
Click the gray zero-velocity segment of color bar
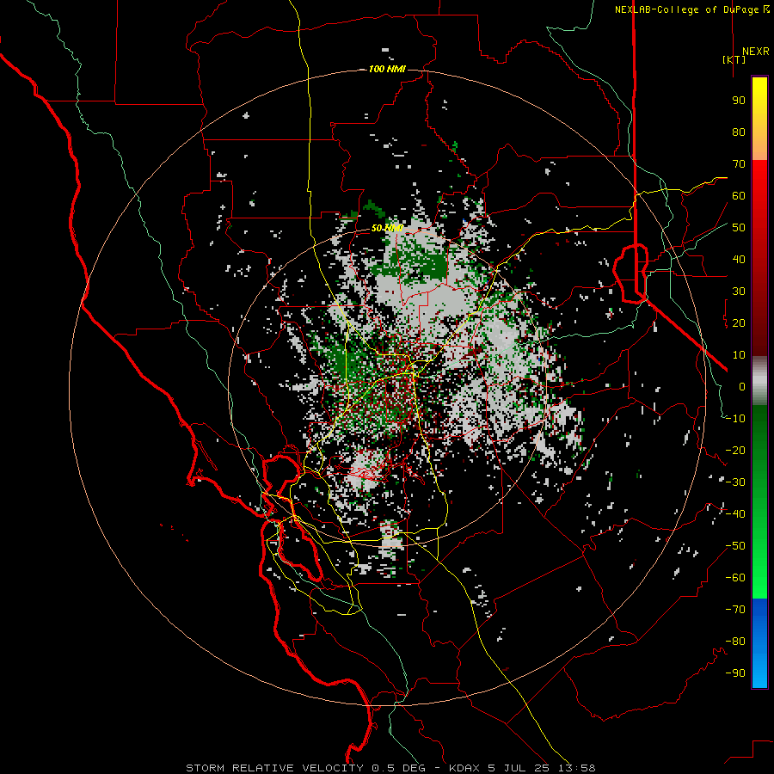759,381
